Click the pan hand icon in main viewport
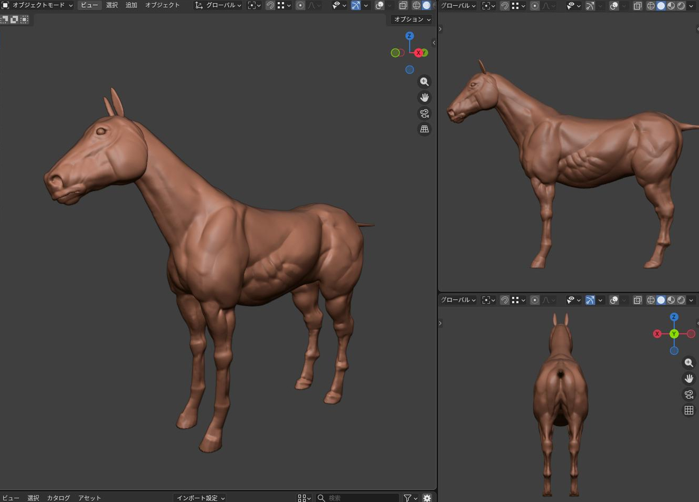 coord(424,98)
